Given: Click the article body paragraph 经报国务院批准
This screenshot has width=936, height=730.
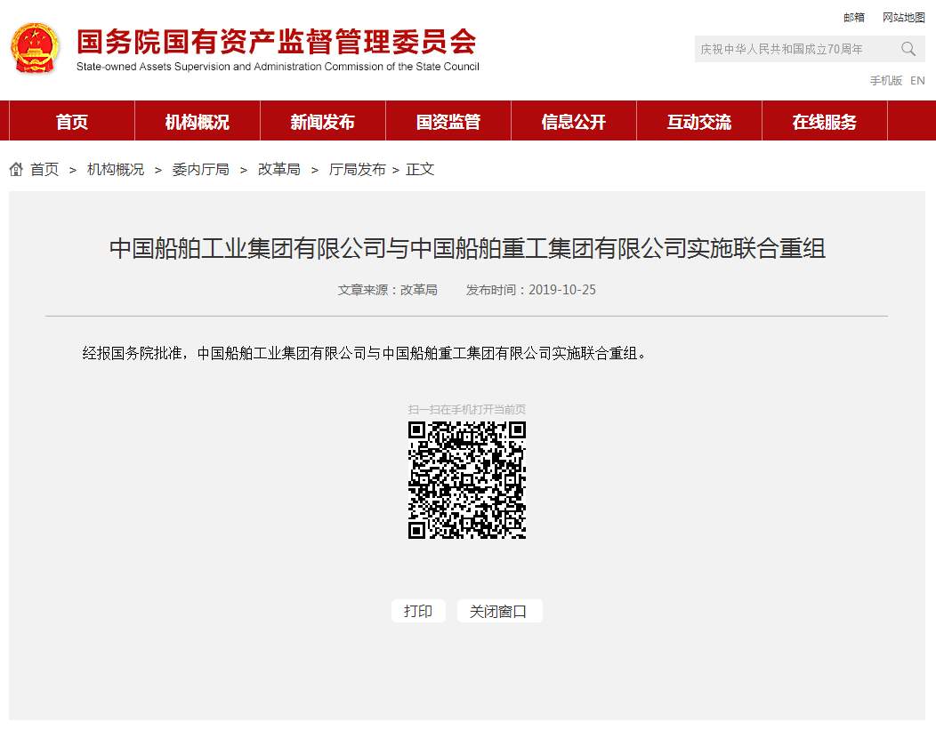Looking at the screenshot, I should click(x=365, y=353).
